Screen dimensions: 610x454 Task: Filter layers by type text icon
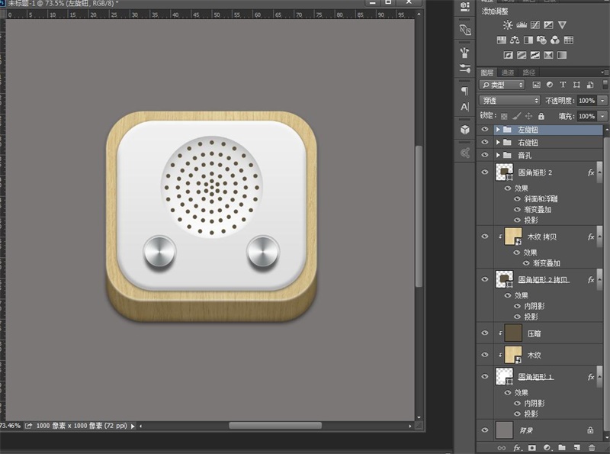coord(563,85)
